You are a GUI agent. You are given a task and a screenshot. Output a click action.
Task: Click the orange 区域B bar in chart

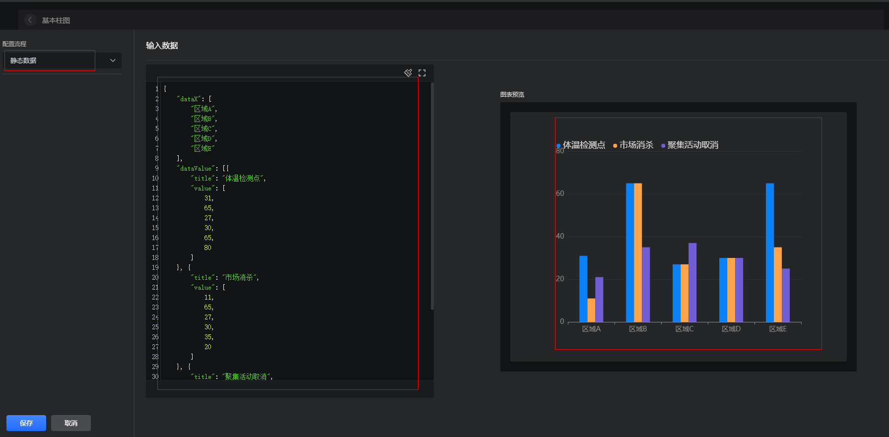(638, 252)
